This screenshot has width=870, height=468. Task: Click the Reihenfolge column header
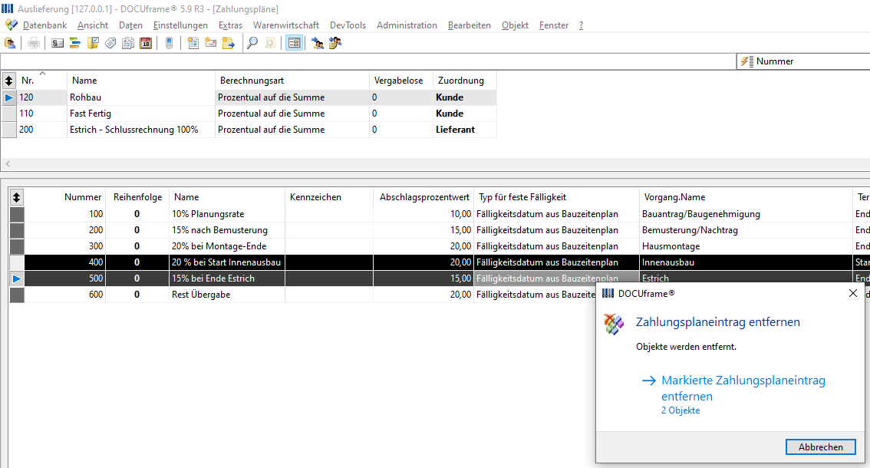click(x=137, y=197)
